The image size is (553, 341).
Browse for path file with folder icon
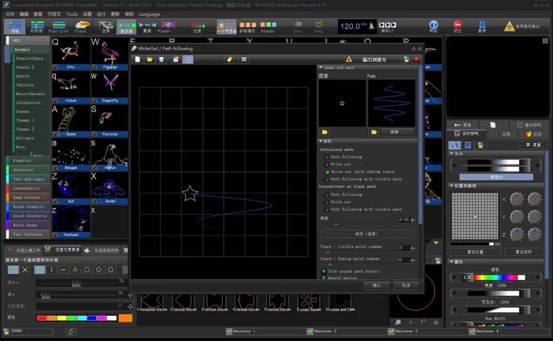tap(374, 132)
